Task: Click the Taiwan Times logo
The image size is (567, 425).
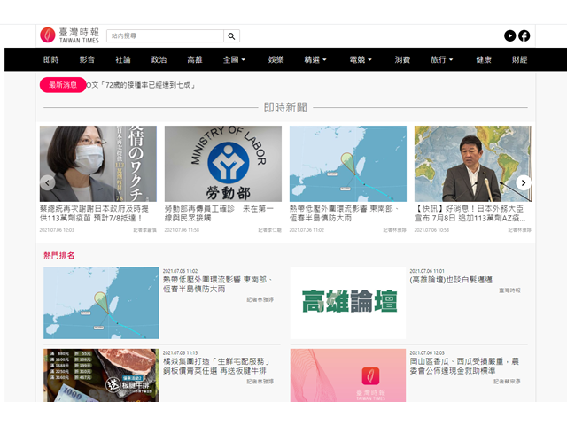Action: [69, 35]
